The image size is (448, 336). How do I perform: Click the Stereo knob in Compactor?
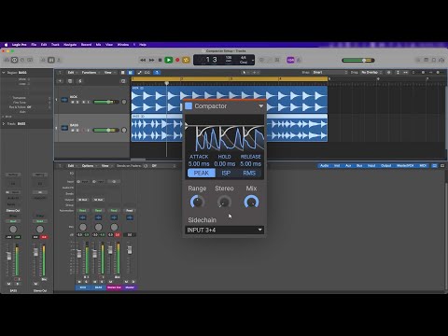point(224,202)
